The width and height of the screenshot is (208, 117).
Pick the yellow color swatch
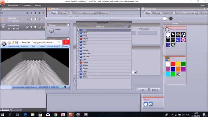(x=178, y=64)
